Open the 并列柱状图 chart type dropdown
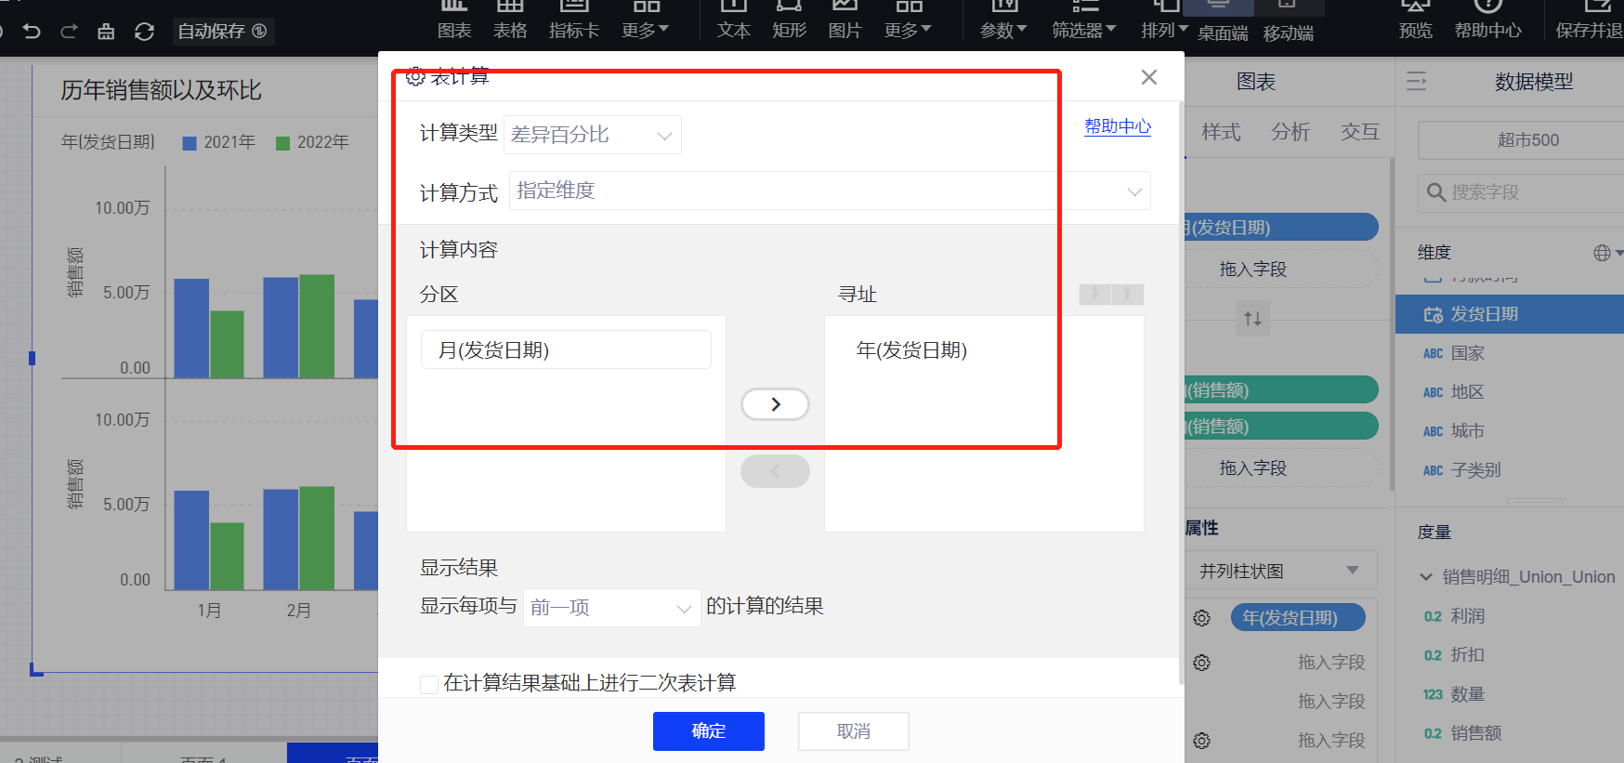This screenshot has height=763, width=1624. (1280, 571)
